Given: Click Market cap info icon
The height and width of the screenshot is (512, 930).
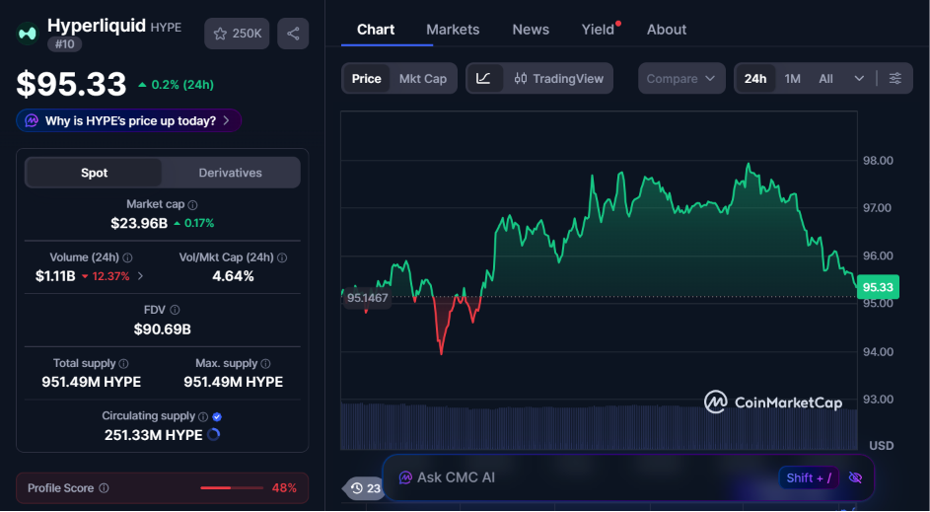Looking at the screenshot, I should pyautogui.click(x=192, y=204).
